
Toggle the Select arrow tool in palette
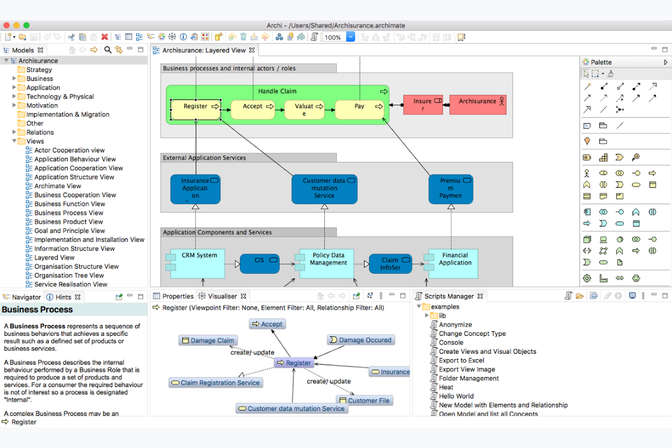click(x=586, y=74)
